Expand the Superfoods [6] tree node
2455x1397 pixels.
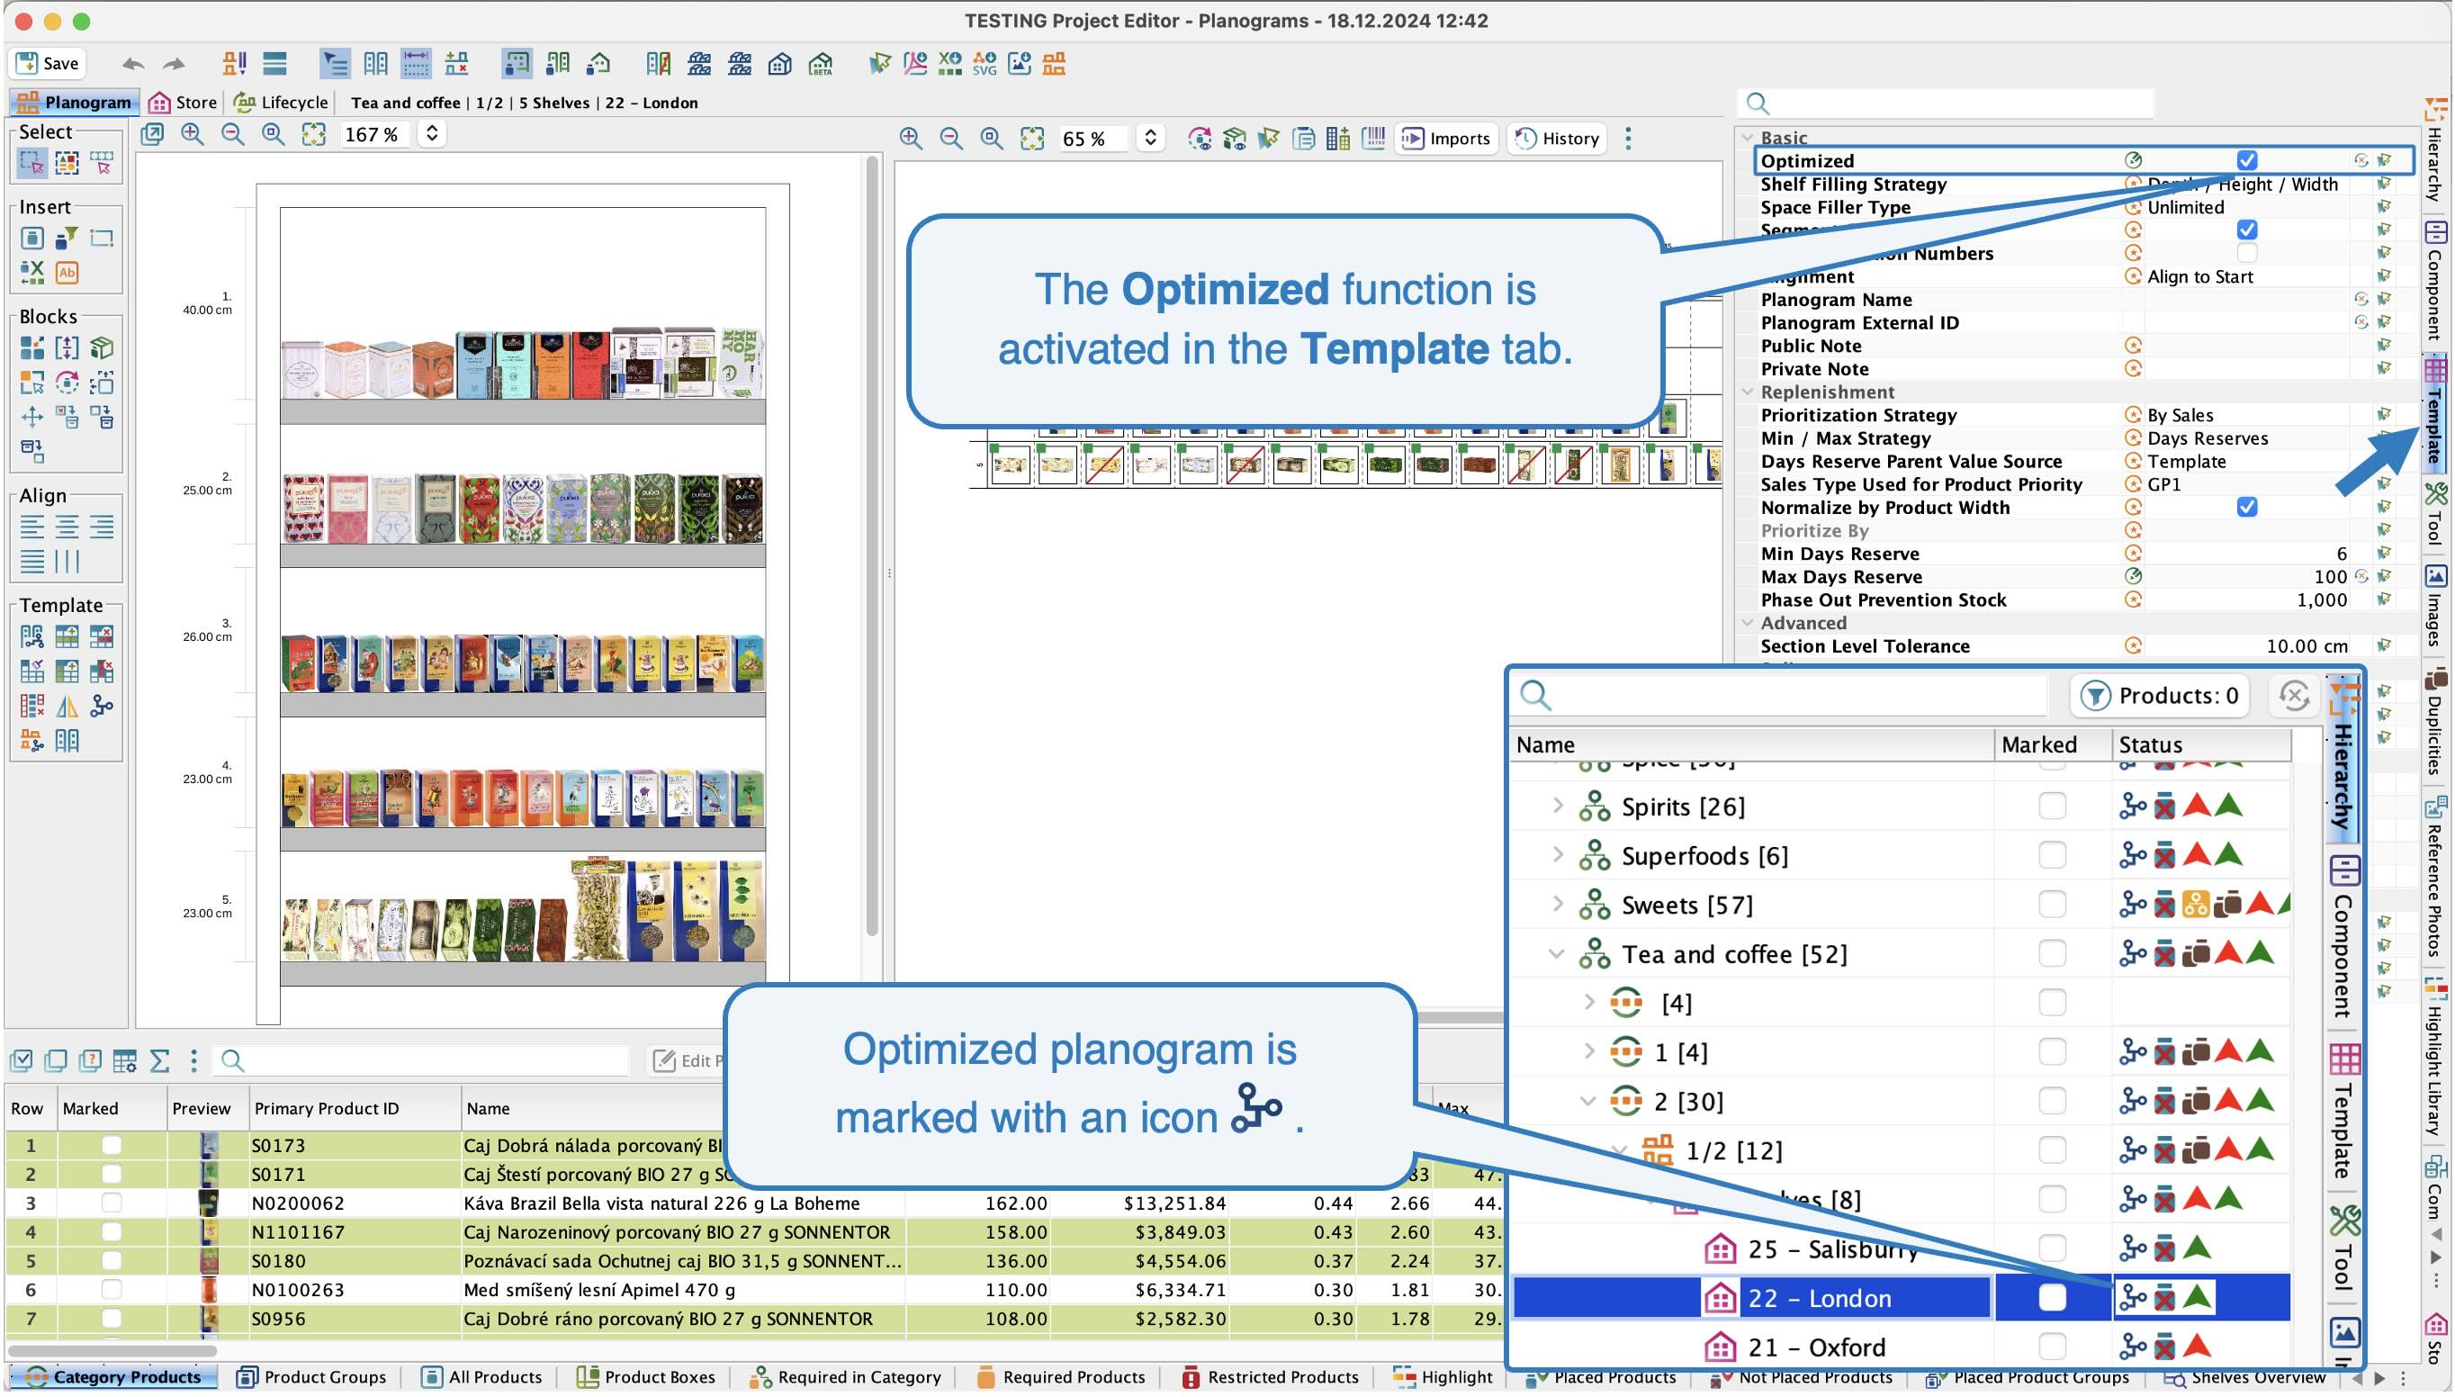[x=1558, y=855]
